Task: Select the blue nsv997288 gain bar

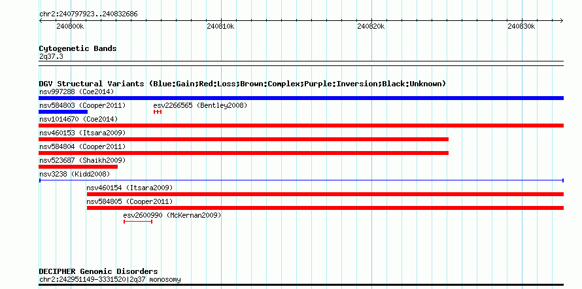Action: (301, 98)
